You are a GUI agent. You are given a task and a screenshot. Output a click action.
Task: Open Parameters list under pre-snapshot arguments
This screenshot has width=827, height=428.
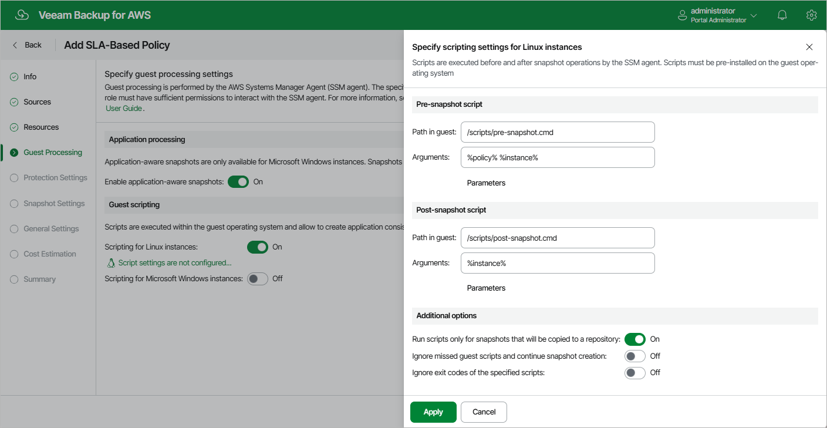(x=486, y=183)
